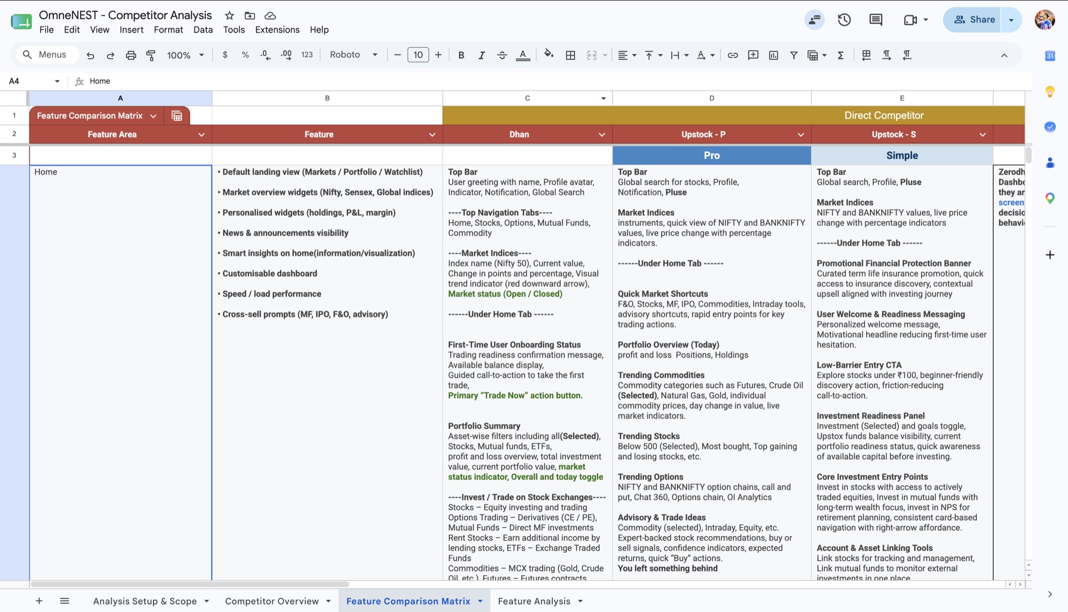Toggle italic formatting
The width and height of the screenshot is (1068, 612).
482,55
